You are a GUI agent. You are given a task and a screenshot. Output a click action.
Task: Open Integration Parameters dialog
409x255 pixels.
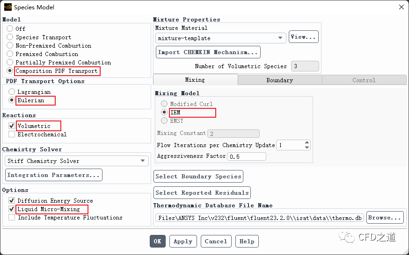coord(54,175)
